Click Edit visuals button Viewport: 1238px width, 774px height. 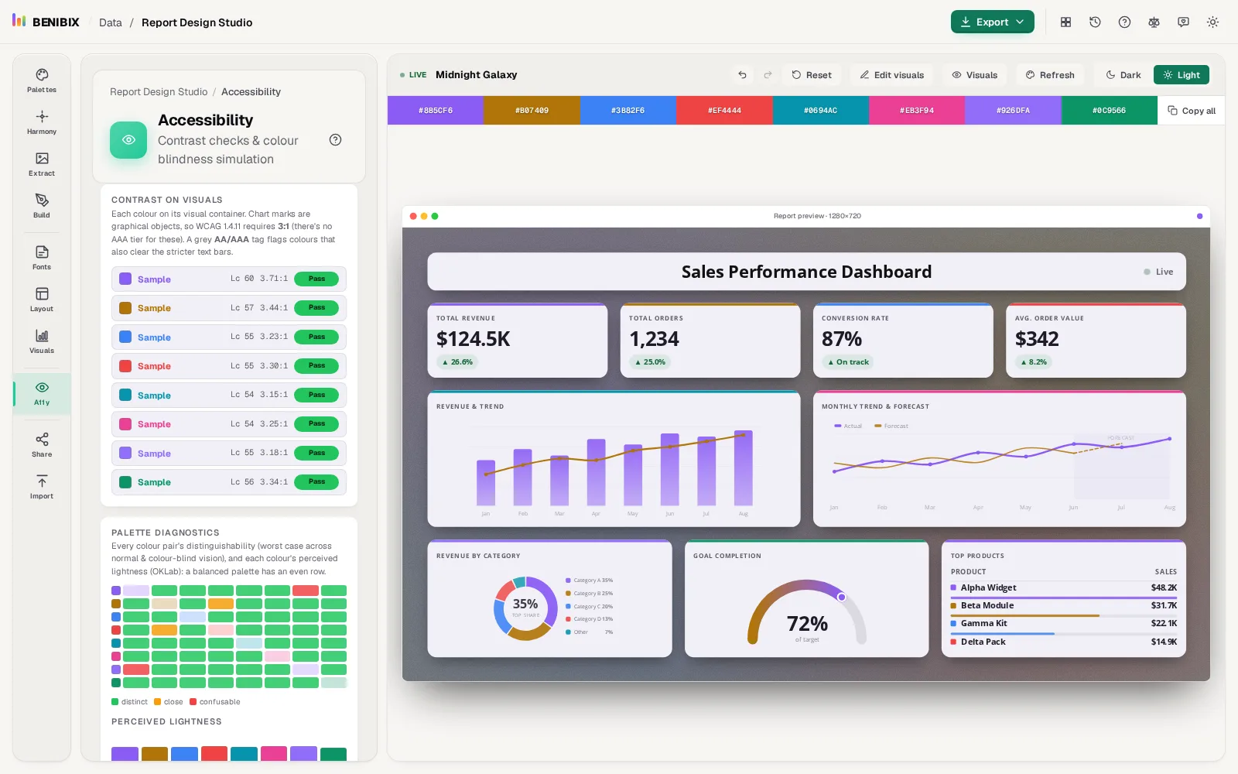pyautogui.click(x=892, y=75)
